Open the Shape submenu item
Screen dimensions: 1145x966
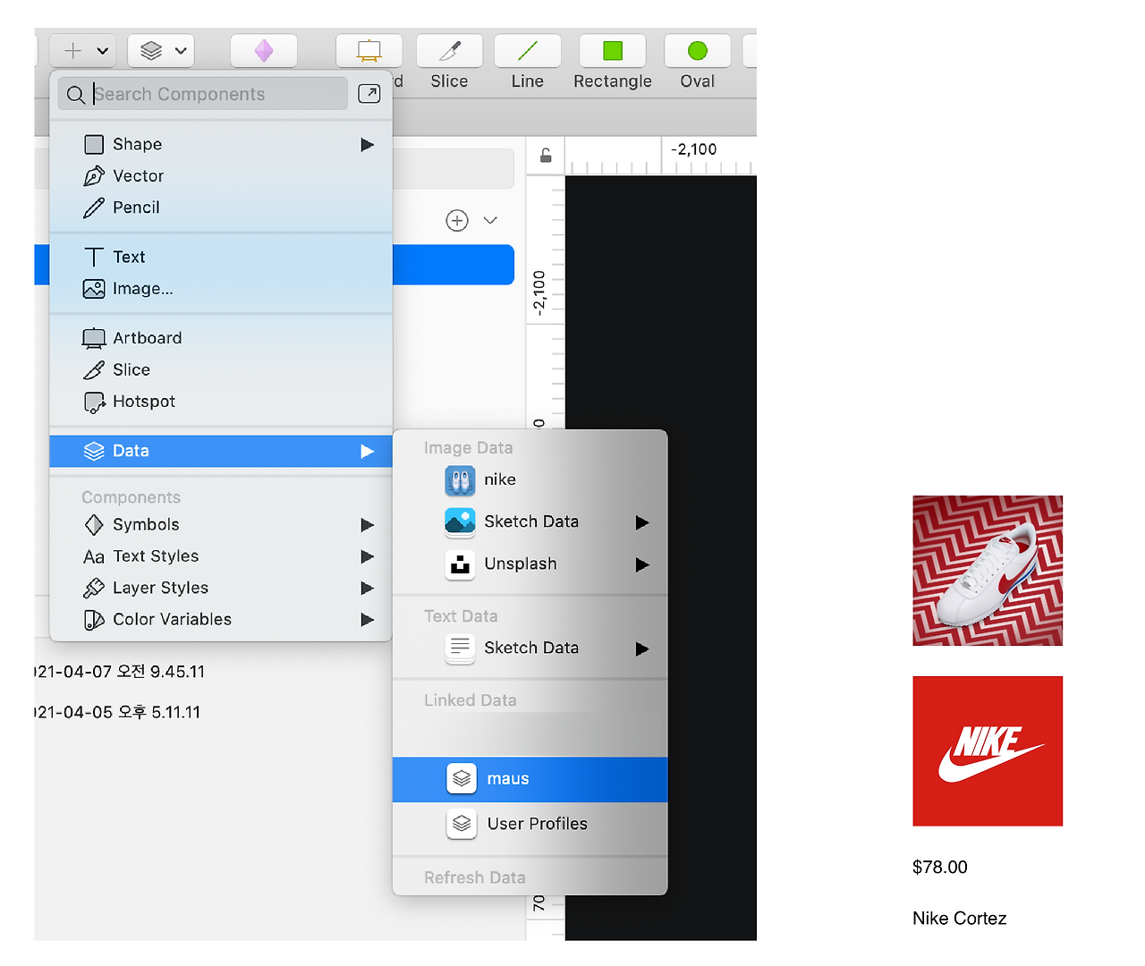(221, 144)
